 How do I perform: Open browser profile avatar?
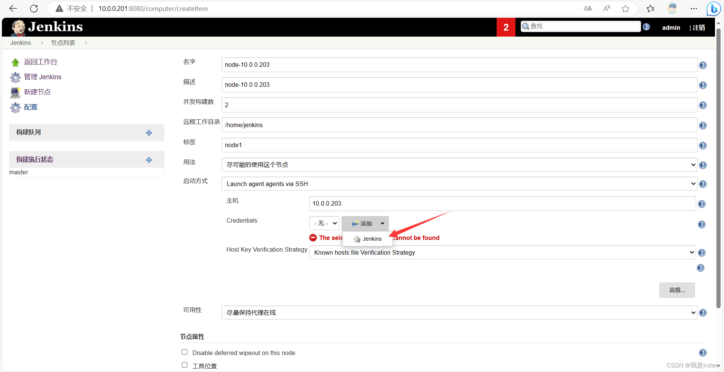click(x=672, y=8)
